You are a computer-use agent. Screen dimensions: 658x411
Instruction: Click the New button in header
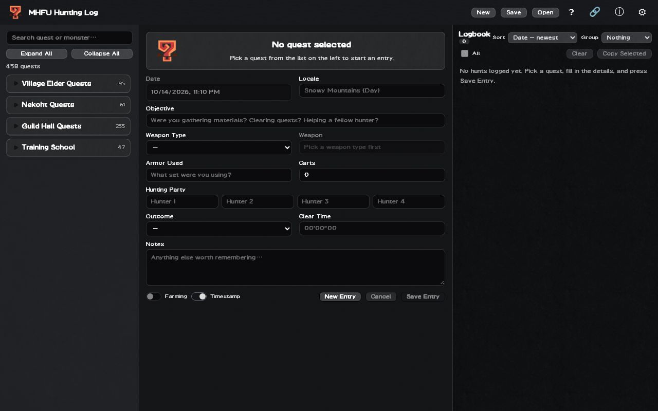(483, 12)
